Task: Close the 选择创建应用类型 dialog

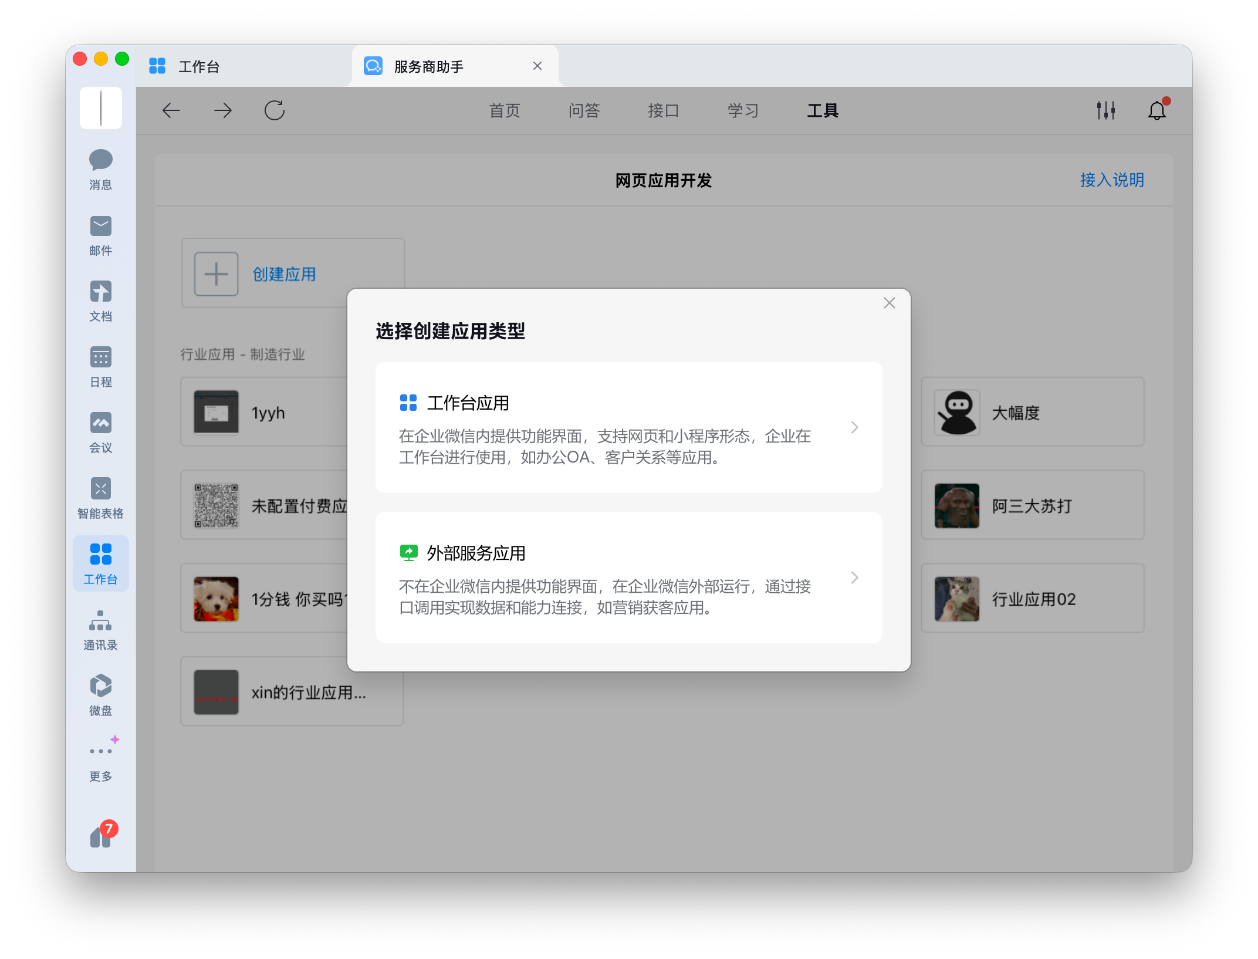Action: coord(889,303)
